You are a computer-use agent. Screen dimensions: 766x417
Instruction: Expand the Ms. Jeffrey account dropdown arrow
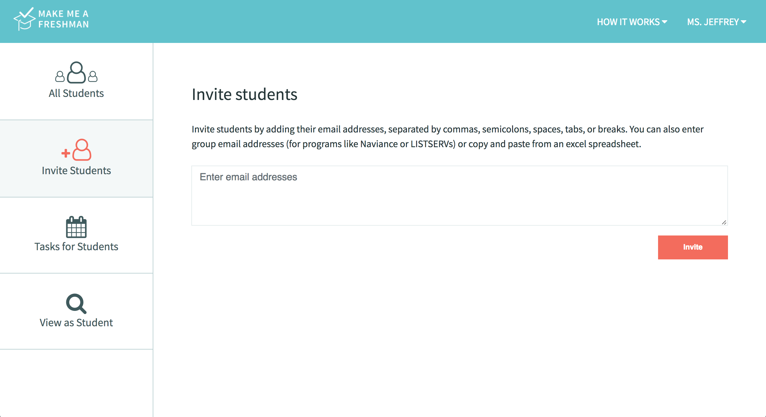coord(744,22)
